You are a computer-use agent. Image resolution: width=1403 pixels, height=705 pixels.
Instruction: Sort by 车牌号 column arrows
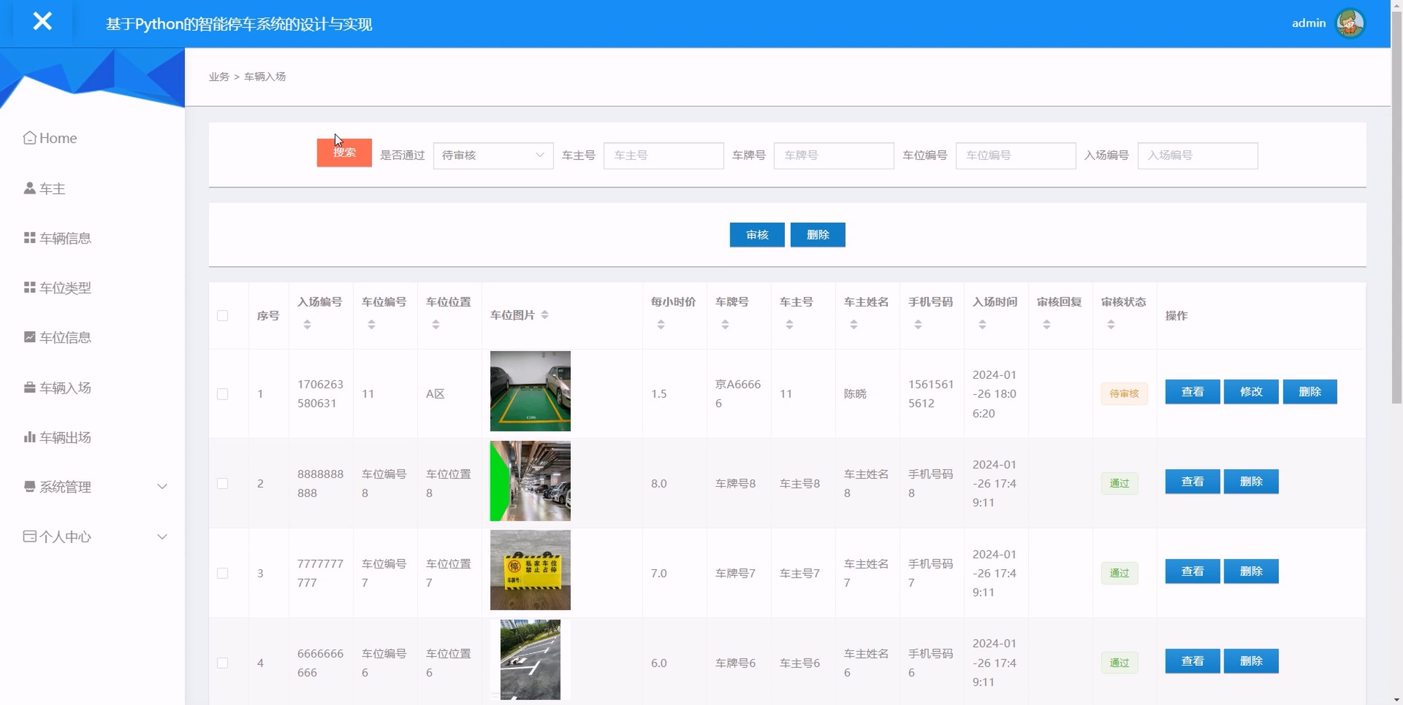pyautogui.click(x=725, y=325)
